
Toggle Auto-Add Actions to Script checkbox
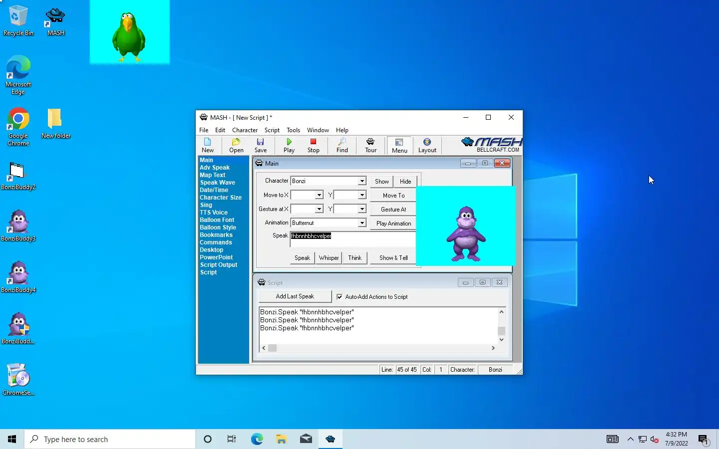click(x=340, y=297)
